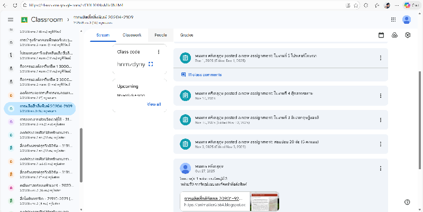Open options menu for Oct 27 post
The image size is (423, 212).
click(x=380, y=168)
